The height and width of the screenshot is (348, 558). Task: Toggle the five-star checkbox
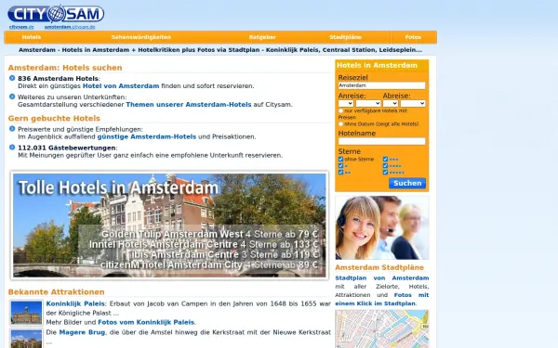385,173
